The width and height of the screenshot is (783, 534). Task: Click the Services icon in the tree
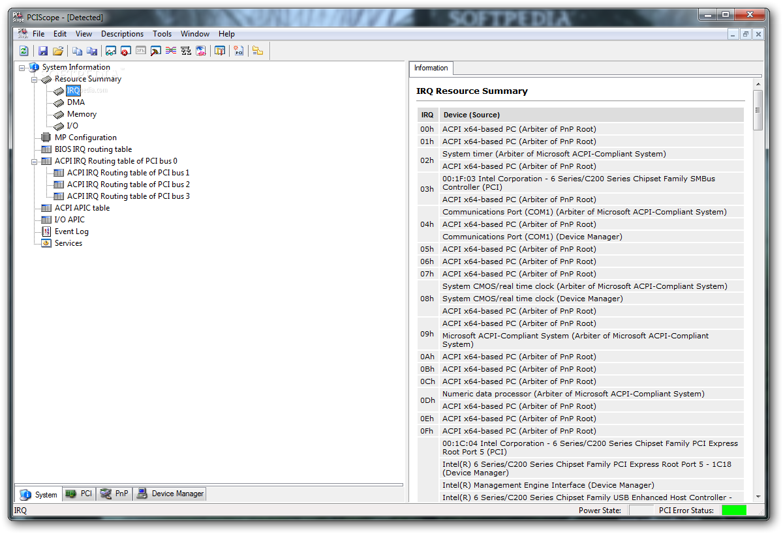46,243
